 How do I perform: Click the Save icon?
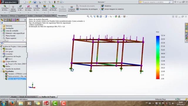[x=35, y=2]
